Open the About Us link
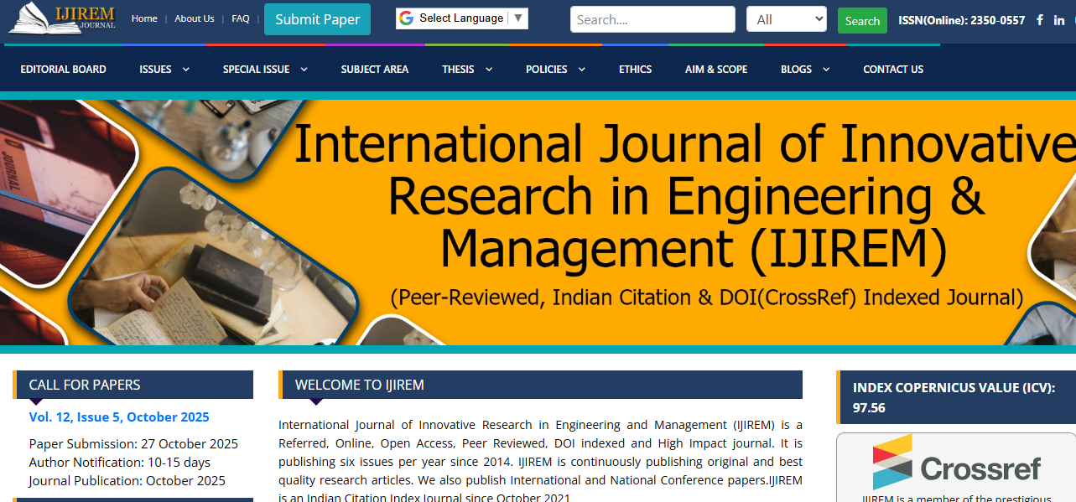The image size is (1076, 502). click(x=195, y=18)
